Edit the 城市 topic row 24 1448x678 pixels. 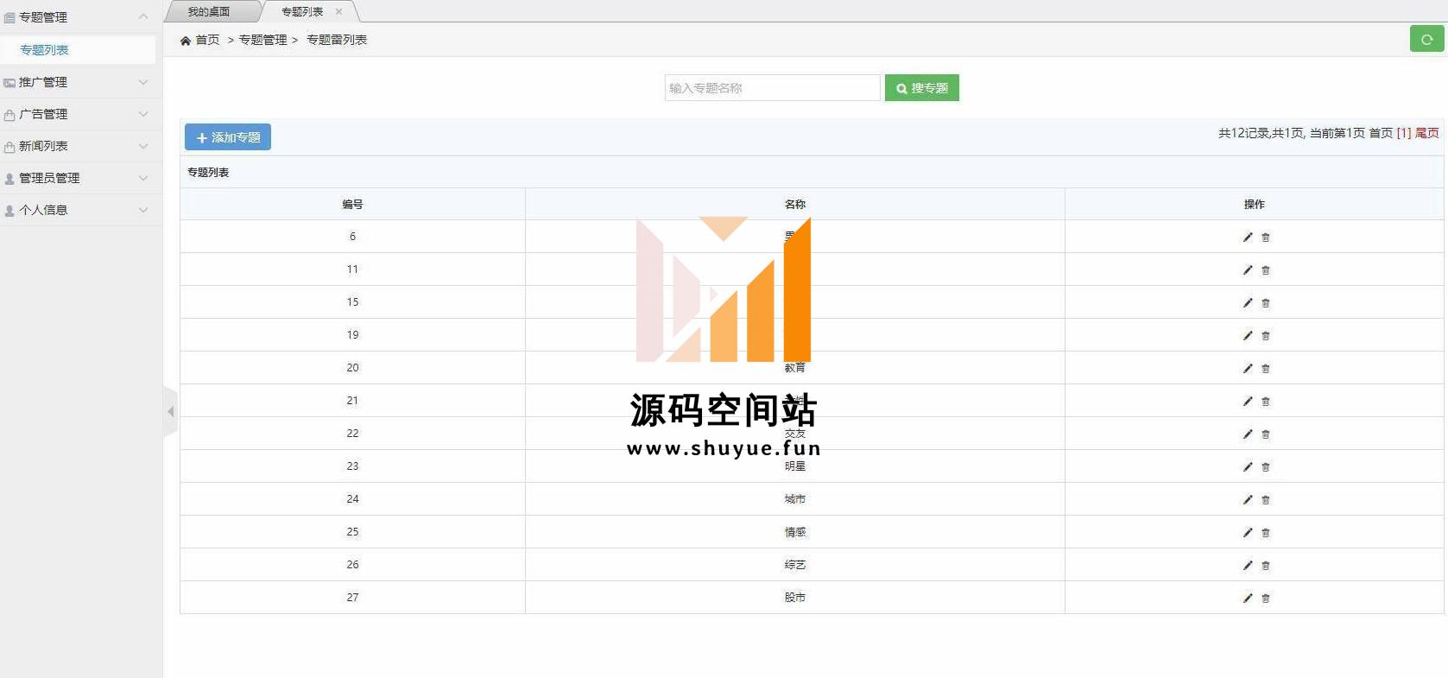1248,499
